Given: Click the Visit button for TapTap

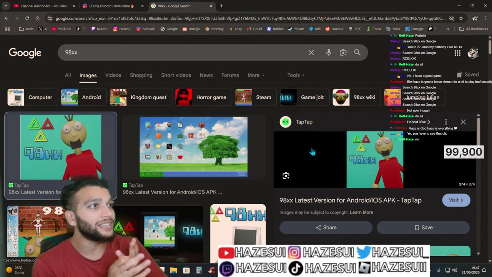Looking at the screenshot, I should [x=456, y=200].
